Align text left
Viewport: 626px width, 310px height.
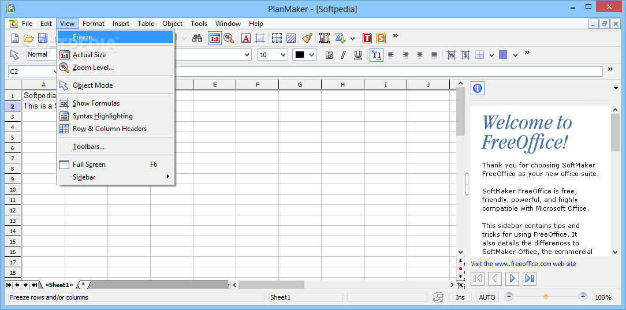click(391, 55)
